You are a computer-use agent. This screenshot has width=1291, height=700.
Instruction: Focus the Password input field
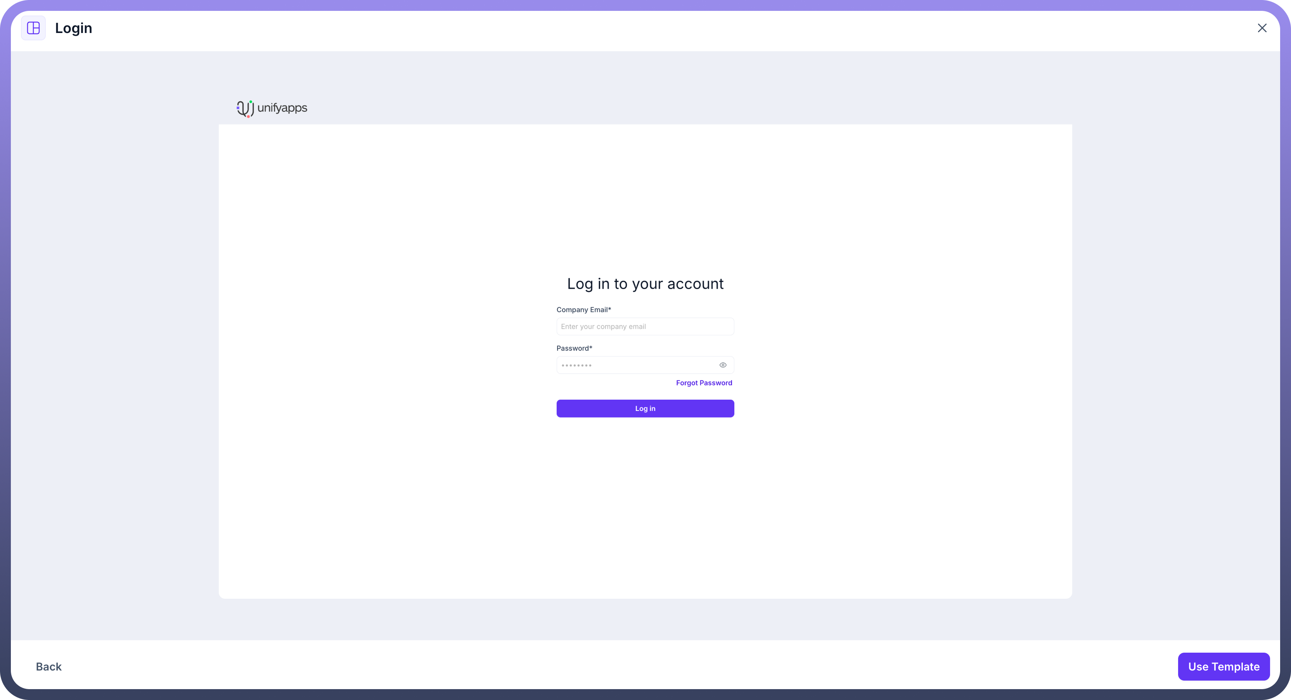pos(647,365)
